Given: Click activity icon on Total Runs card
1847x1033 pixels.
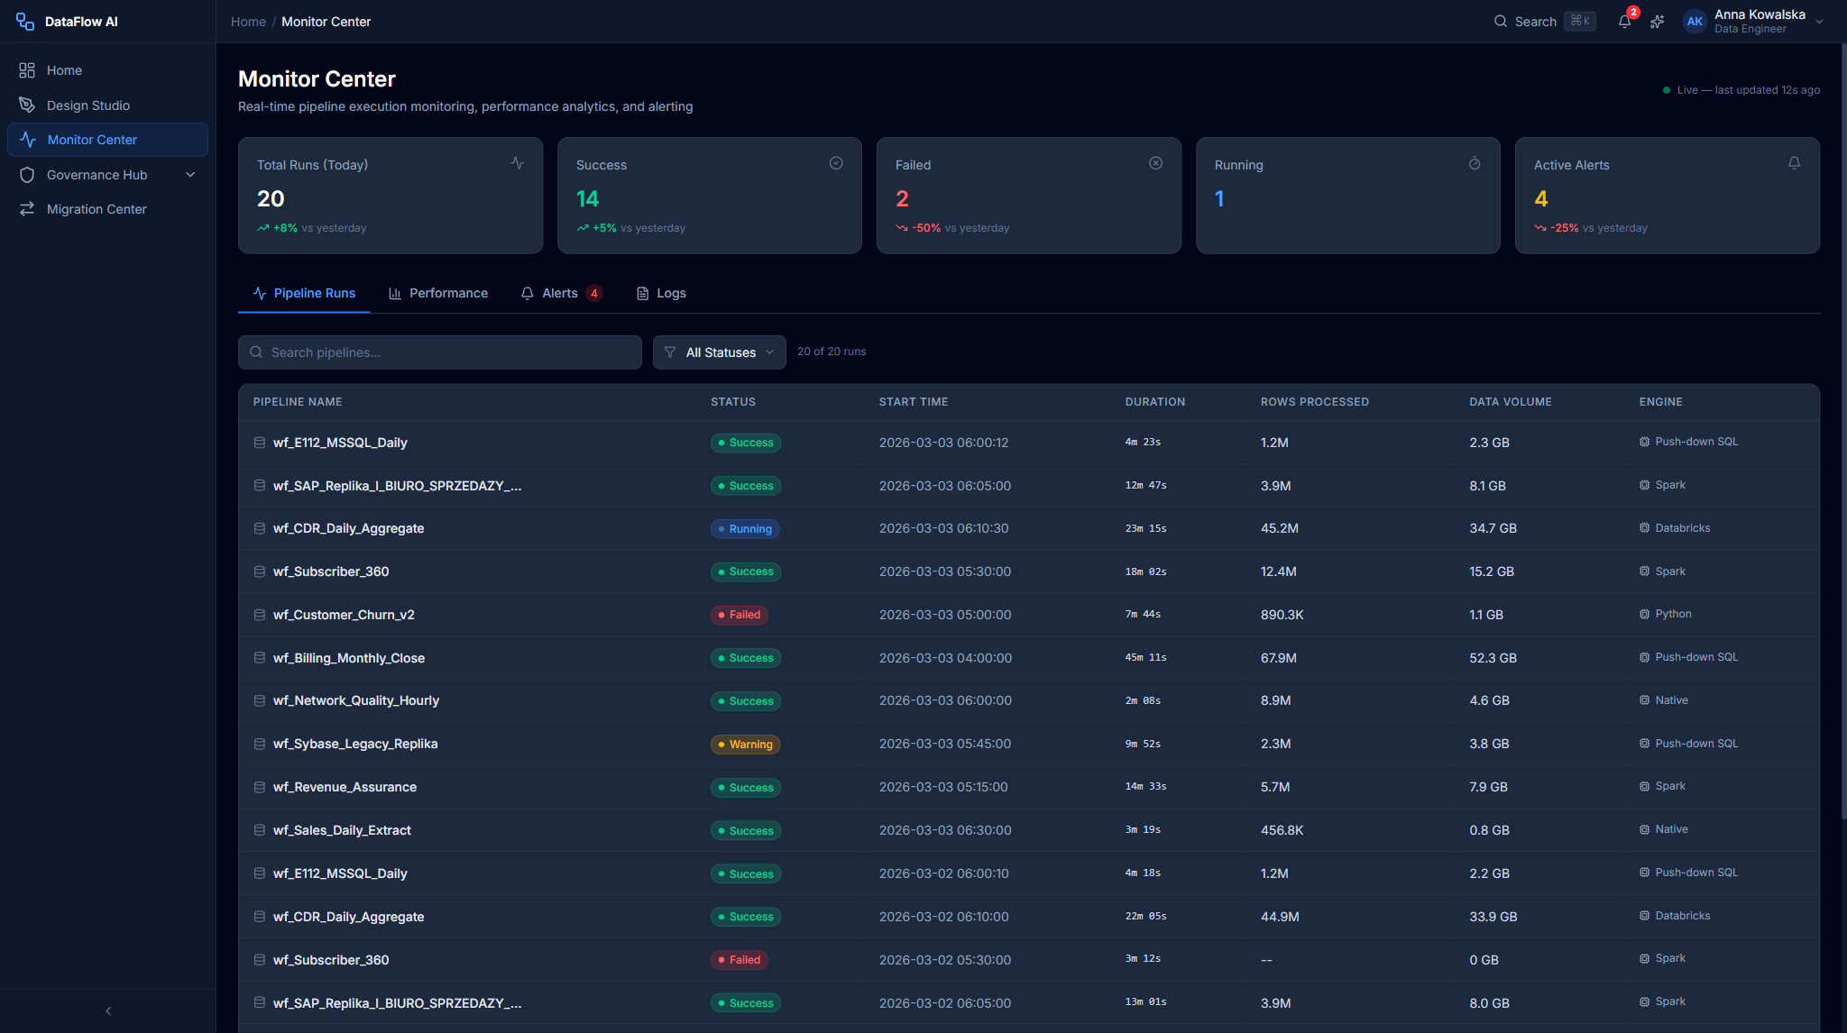Looking at the screenshot, I should click(x=517, y=163).
